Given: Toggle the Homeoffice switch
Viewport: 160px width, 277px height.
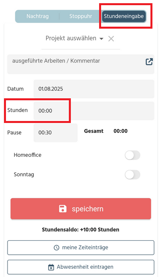Looking at the screenshot, I should [133, 155].
